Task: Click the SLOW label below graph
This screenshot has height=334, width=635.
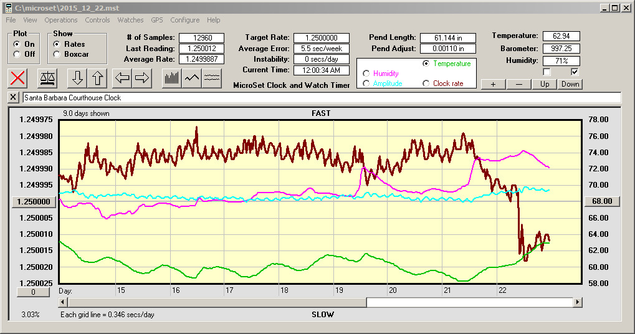Action: pos(323,315)
